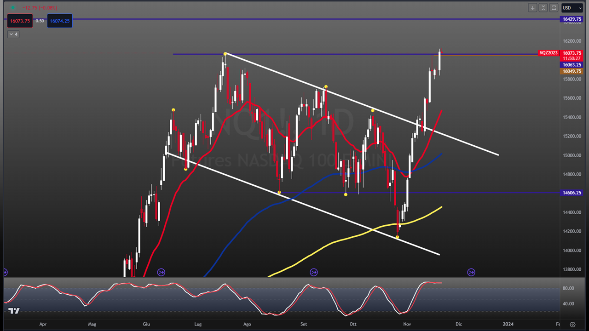This screenshot has height=331, width=589.
Task: Click the 16429.75 price line label
Action: click(x=572, y=19)
